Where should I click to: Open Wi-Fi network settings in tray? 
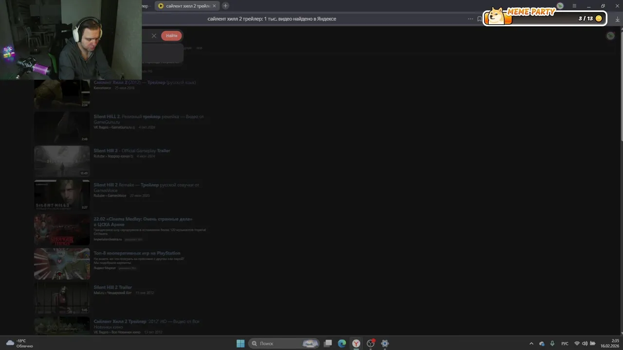pyautogui.click(x=577, y=344)
